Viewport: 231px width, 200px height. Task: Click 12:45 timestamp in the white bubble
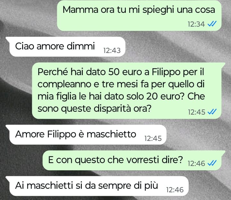153,138
